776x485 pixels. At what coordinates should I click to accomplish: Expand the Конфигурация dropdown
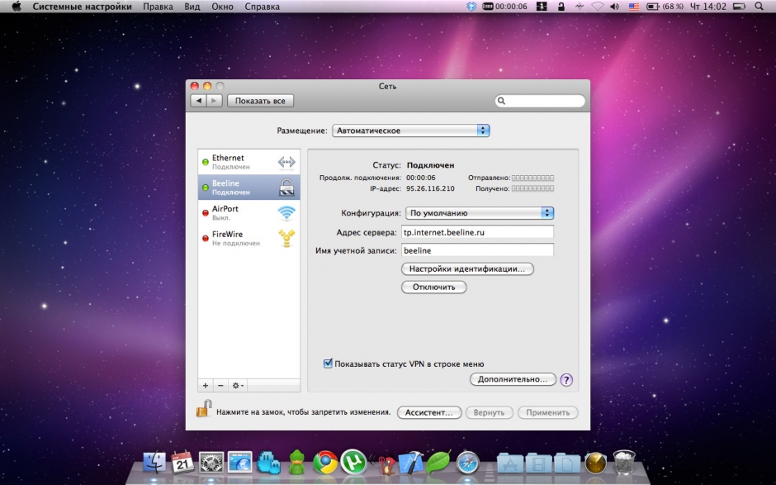coord(480,213)
